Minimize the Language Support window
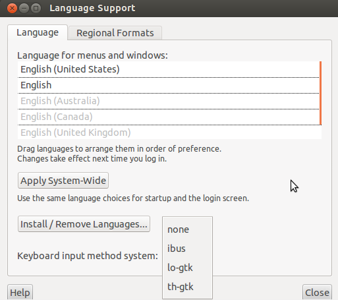338x300 pixels. [24, 9]
